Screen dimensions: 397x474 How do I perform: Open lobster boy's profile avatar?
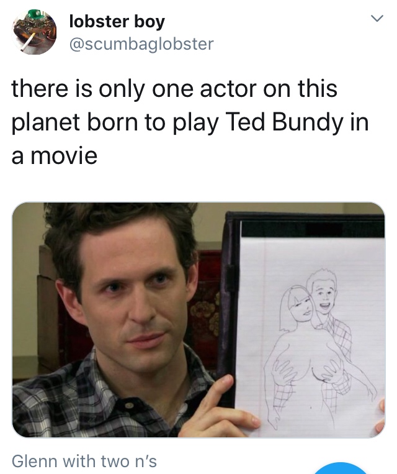[x=34, y=32]
